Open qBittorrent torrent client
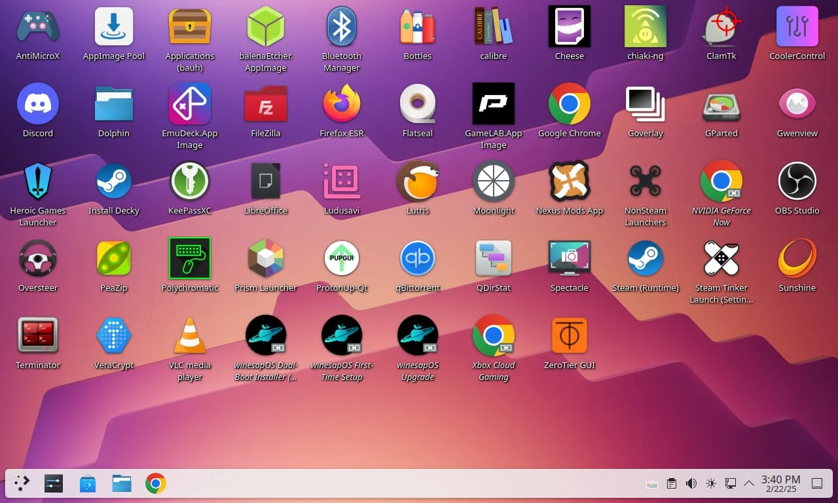 tap(417, 258)
